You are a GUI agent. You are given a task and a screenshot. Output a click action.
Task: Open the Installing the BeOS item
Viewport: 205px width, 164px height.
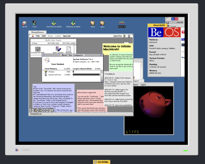coord(38,49)
